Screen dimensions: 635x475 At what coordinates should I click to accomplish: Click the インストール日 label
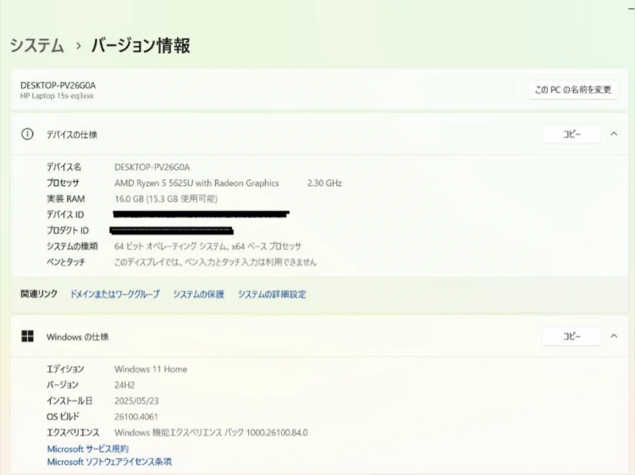click(x=70, y=401)
